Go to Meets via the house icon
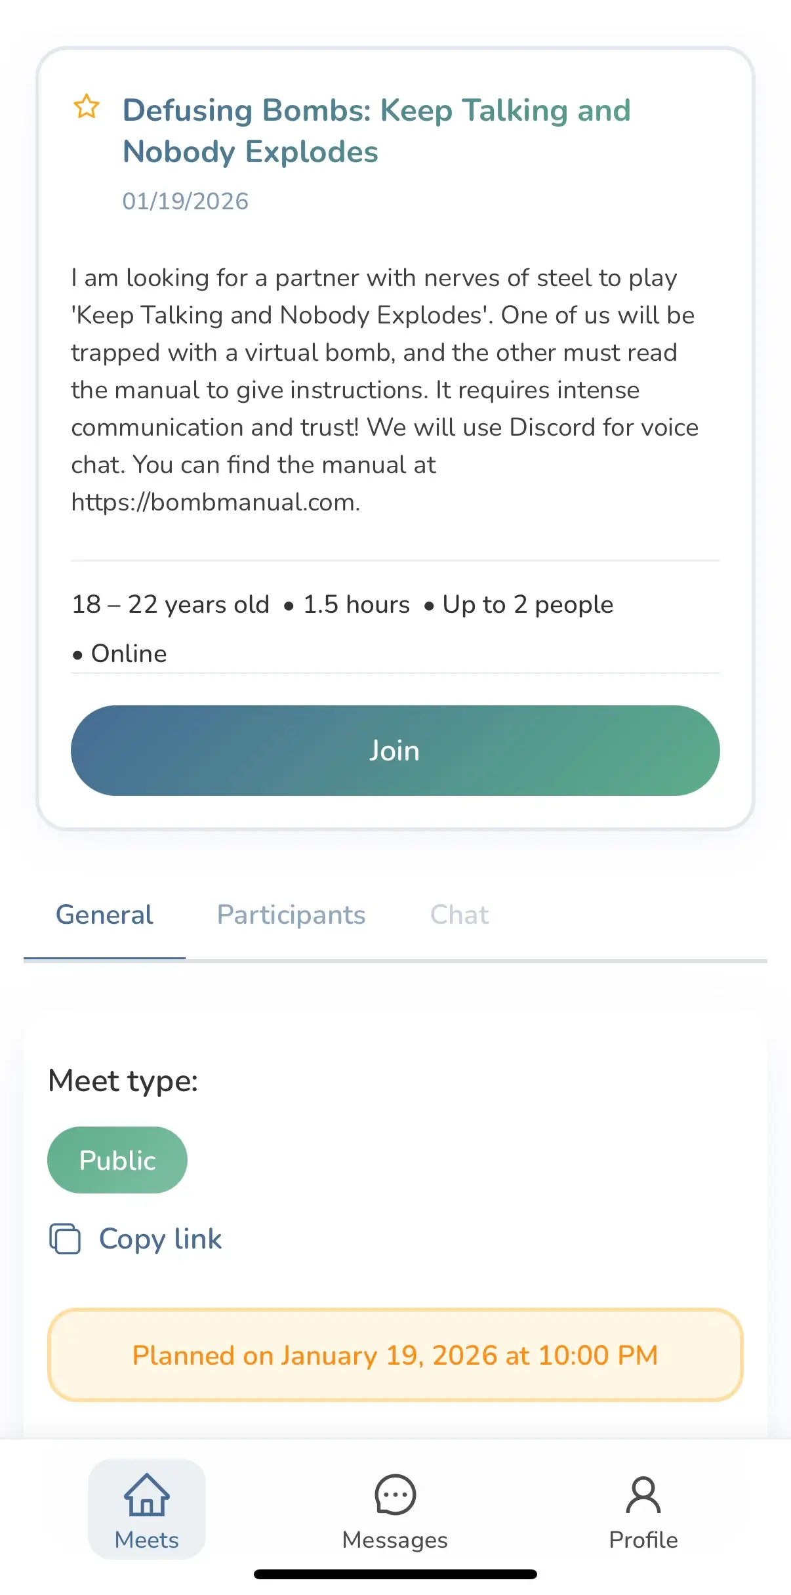791x1595 pixels. point(147,1496)
